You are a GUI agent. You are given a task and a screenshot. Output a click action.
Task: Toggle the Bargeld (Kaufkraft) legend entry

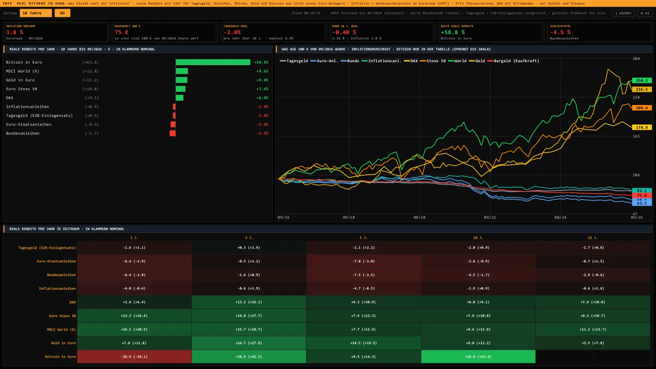(513, 61)
